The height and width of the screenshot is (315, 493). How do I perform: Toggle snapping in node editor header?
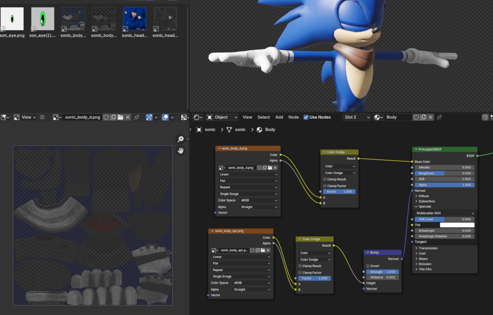pos(485,117)
